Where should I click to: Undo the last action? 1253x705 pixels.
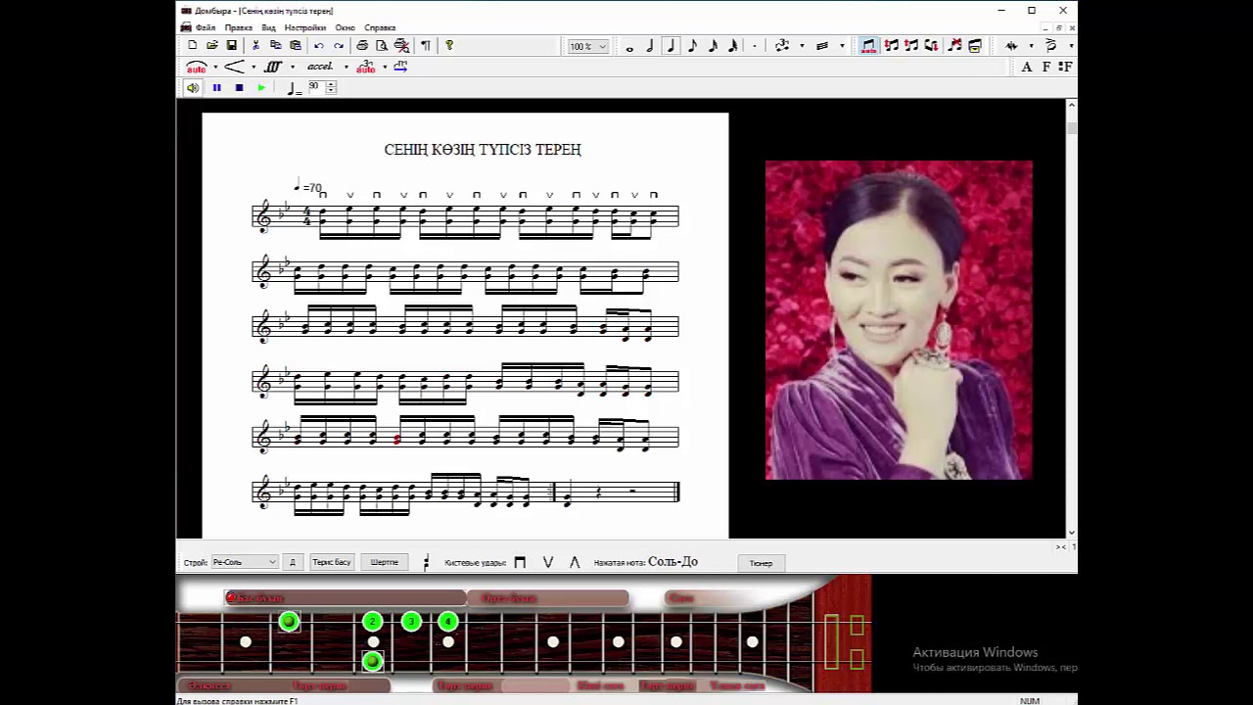click(x=318, y=45)
